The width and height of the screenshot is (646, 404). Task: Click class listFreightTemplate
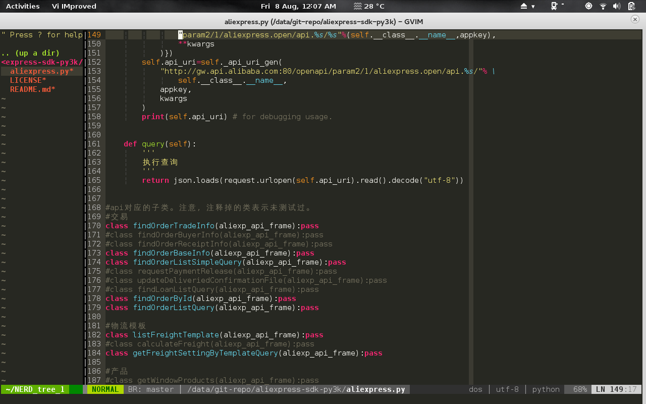click(214, 335)
